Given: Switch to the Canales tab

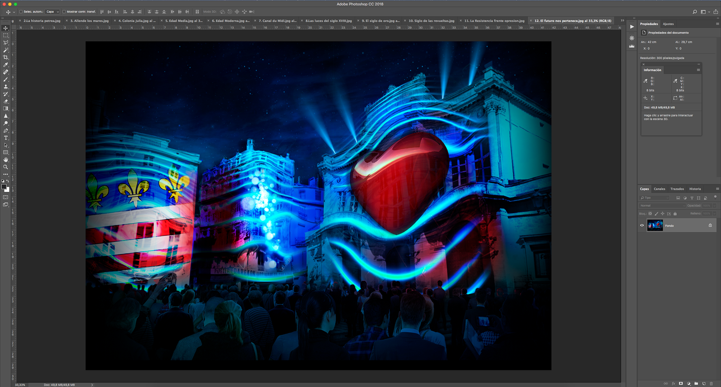Looking at the screenshot, I should pyautogui.click(x=659, y=189).
